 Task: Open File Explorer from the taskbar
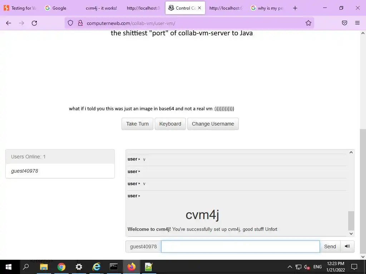pos(44,267)
